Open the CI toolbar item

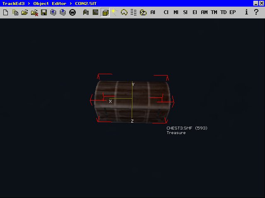[166, 12]
